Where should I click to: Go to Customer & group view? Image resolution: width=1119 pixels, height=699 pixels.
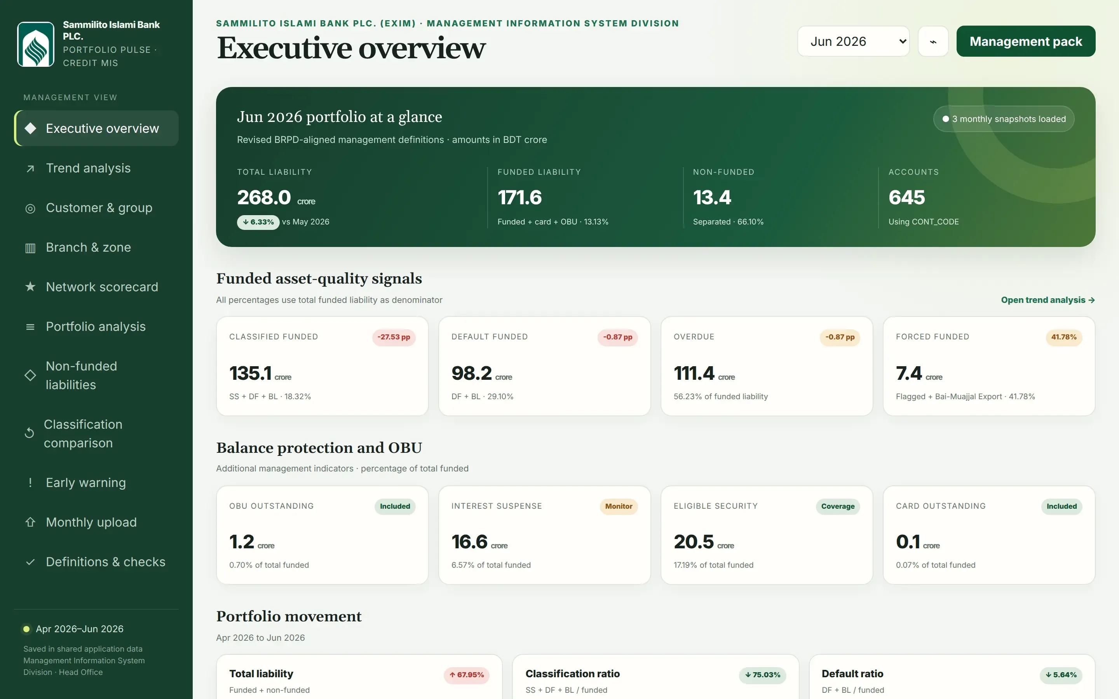coord(96,208)
